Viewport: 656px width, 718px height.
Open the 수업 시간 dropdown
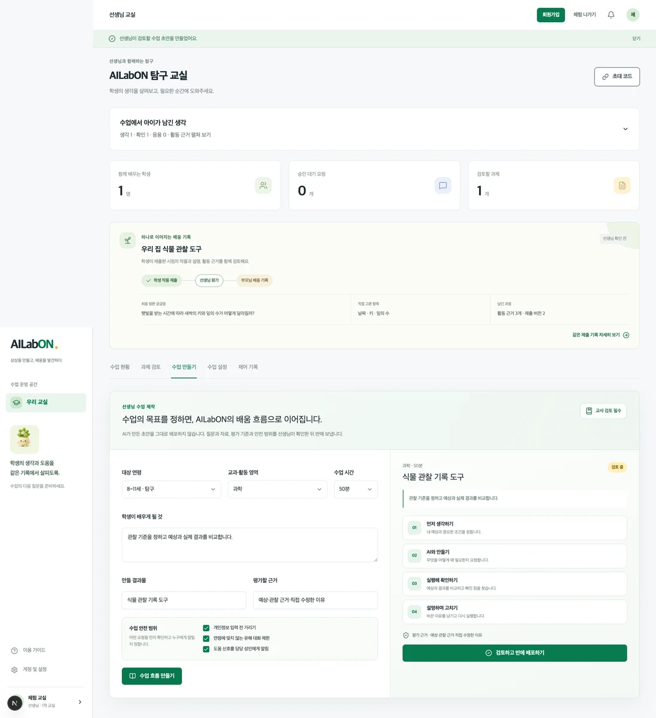pos(356,489)
